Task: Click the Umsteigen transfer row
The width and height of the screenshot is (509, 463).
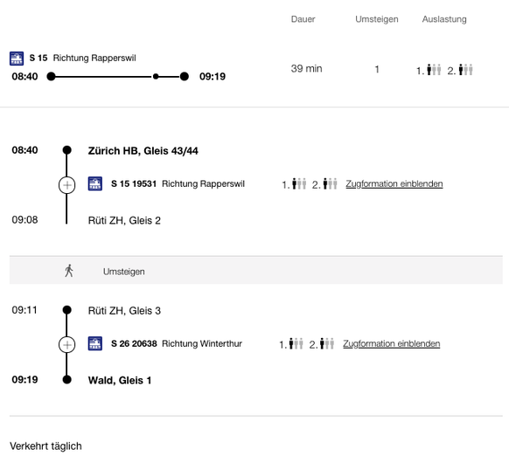Action: tap(255, 271)
